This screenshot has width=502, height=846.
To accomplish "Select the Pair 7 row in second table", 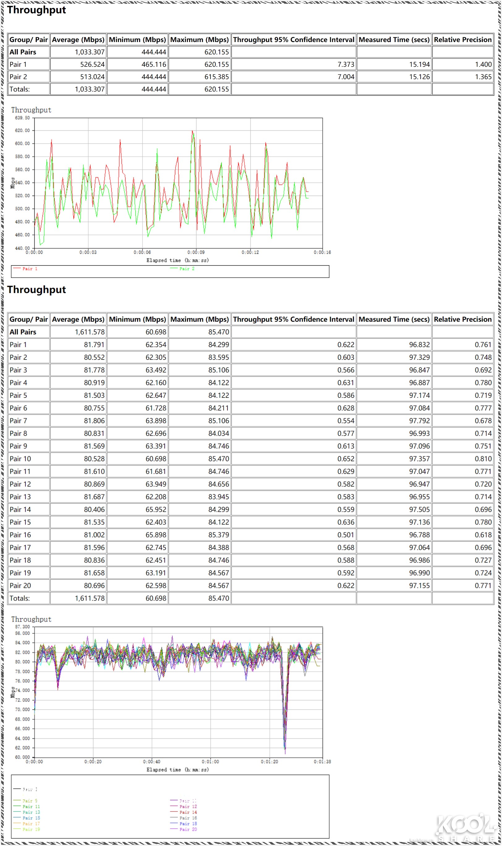I will [x=251, y=421].
